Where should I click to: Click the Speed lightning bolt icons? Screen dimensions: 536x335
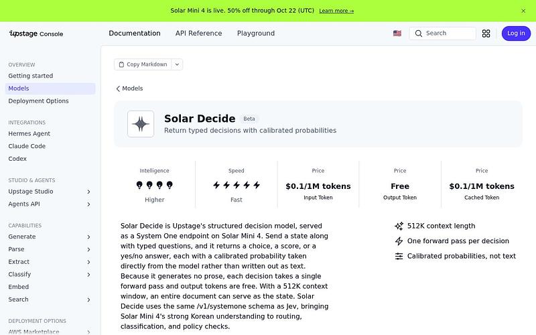click(x=237, y=185)
